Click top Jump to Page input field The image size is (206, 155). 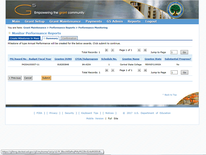[x=174, y=52]
